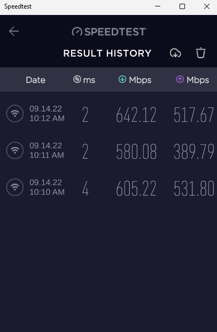
Task: Click the Wi-Fi icon for 10:12 AM result
Action: (15, 113)
